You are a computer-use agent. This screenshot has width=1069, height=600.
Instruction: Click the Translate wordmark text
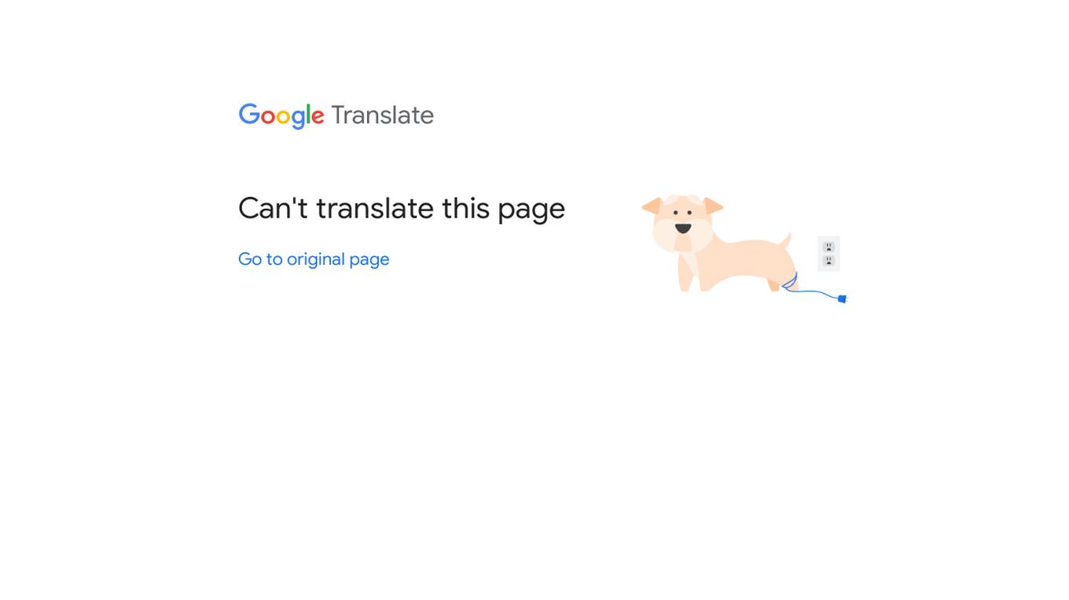tap(382, 115)
